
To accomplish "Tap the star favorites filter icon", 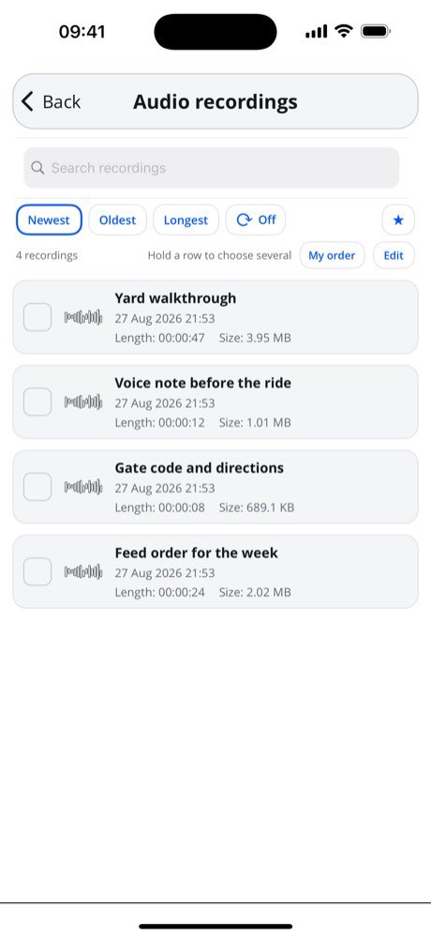I will click(x=398, y=219).
